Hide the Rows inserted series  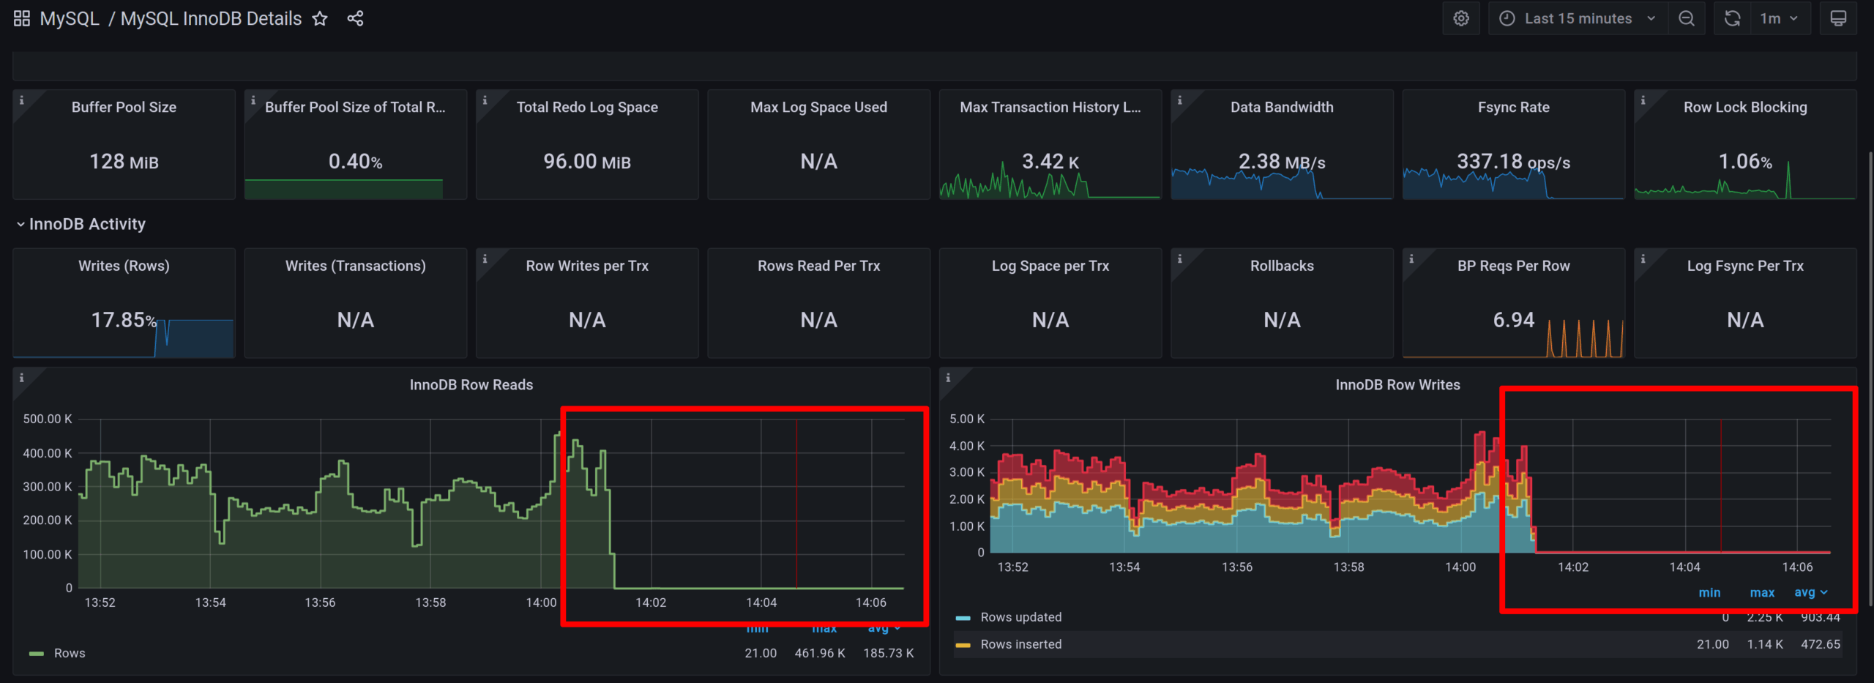[1020, 644]
